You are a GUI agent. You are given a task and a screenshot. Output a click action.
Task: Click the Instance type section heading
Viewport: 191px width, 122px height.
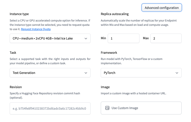click(19, 14)
